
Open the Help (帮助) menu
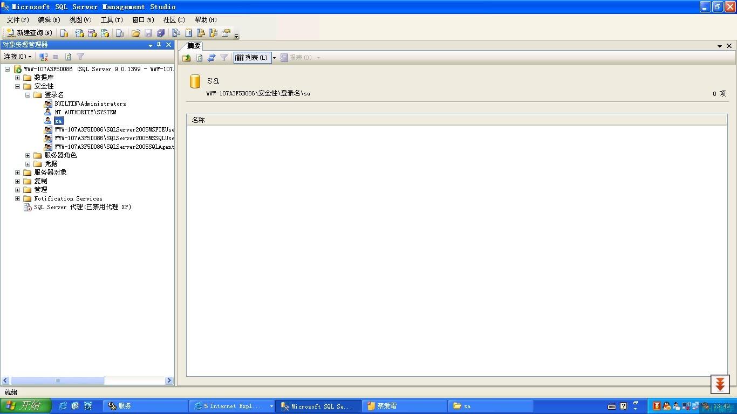pos(206,20)
